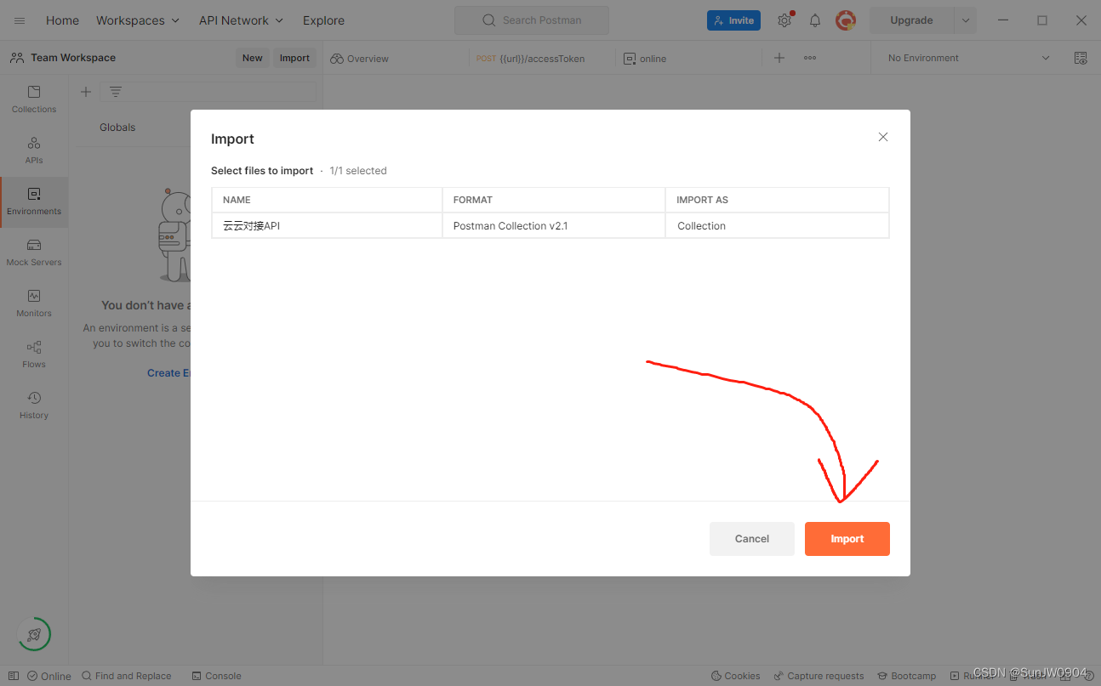Screen dimensions: 1101x686
Task: Open Flows in the sidebar
Action: coord(34,354)
